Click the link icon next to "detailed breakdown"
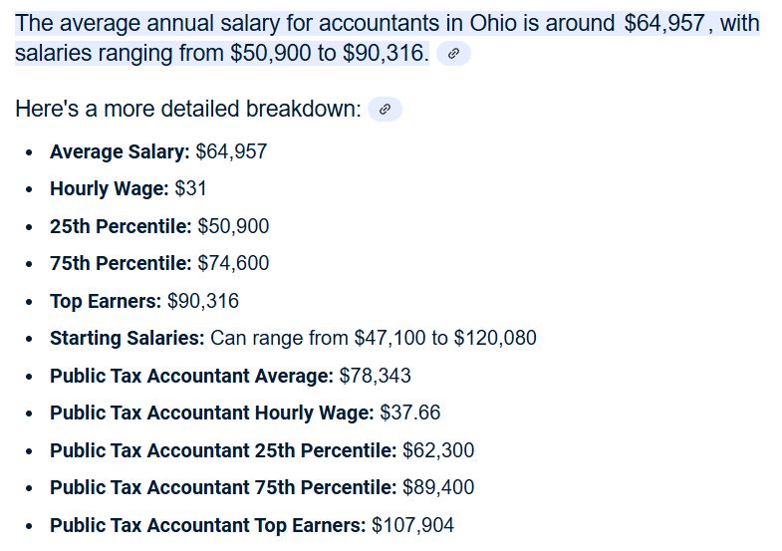This screenshot has width=782, height=551. coord(385,110)
